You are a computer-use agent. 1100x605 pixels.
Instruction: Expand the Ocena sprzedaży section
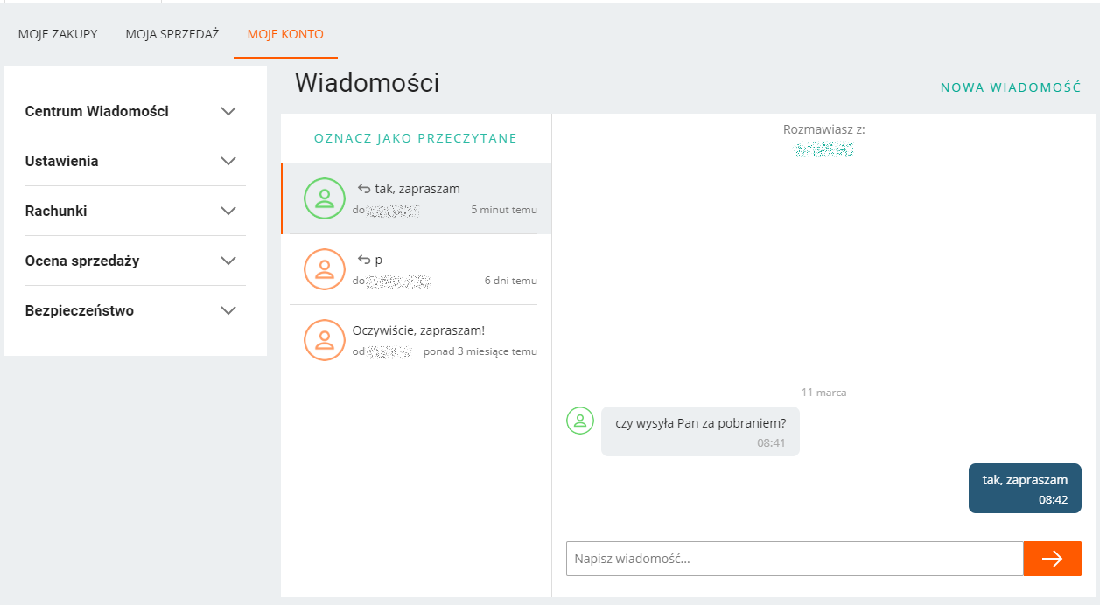click(x=228, y=261)
